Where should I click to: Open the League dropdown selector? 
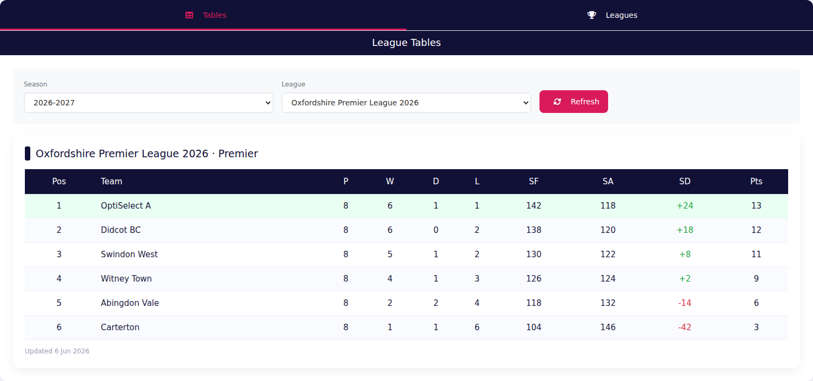tap(406, 103)
